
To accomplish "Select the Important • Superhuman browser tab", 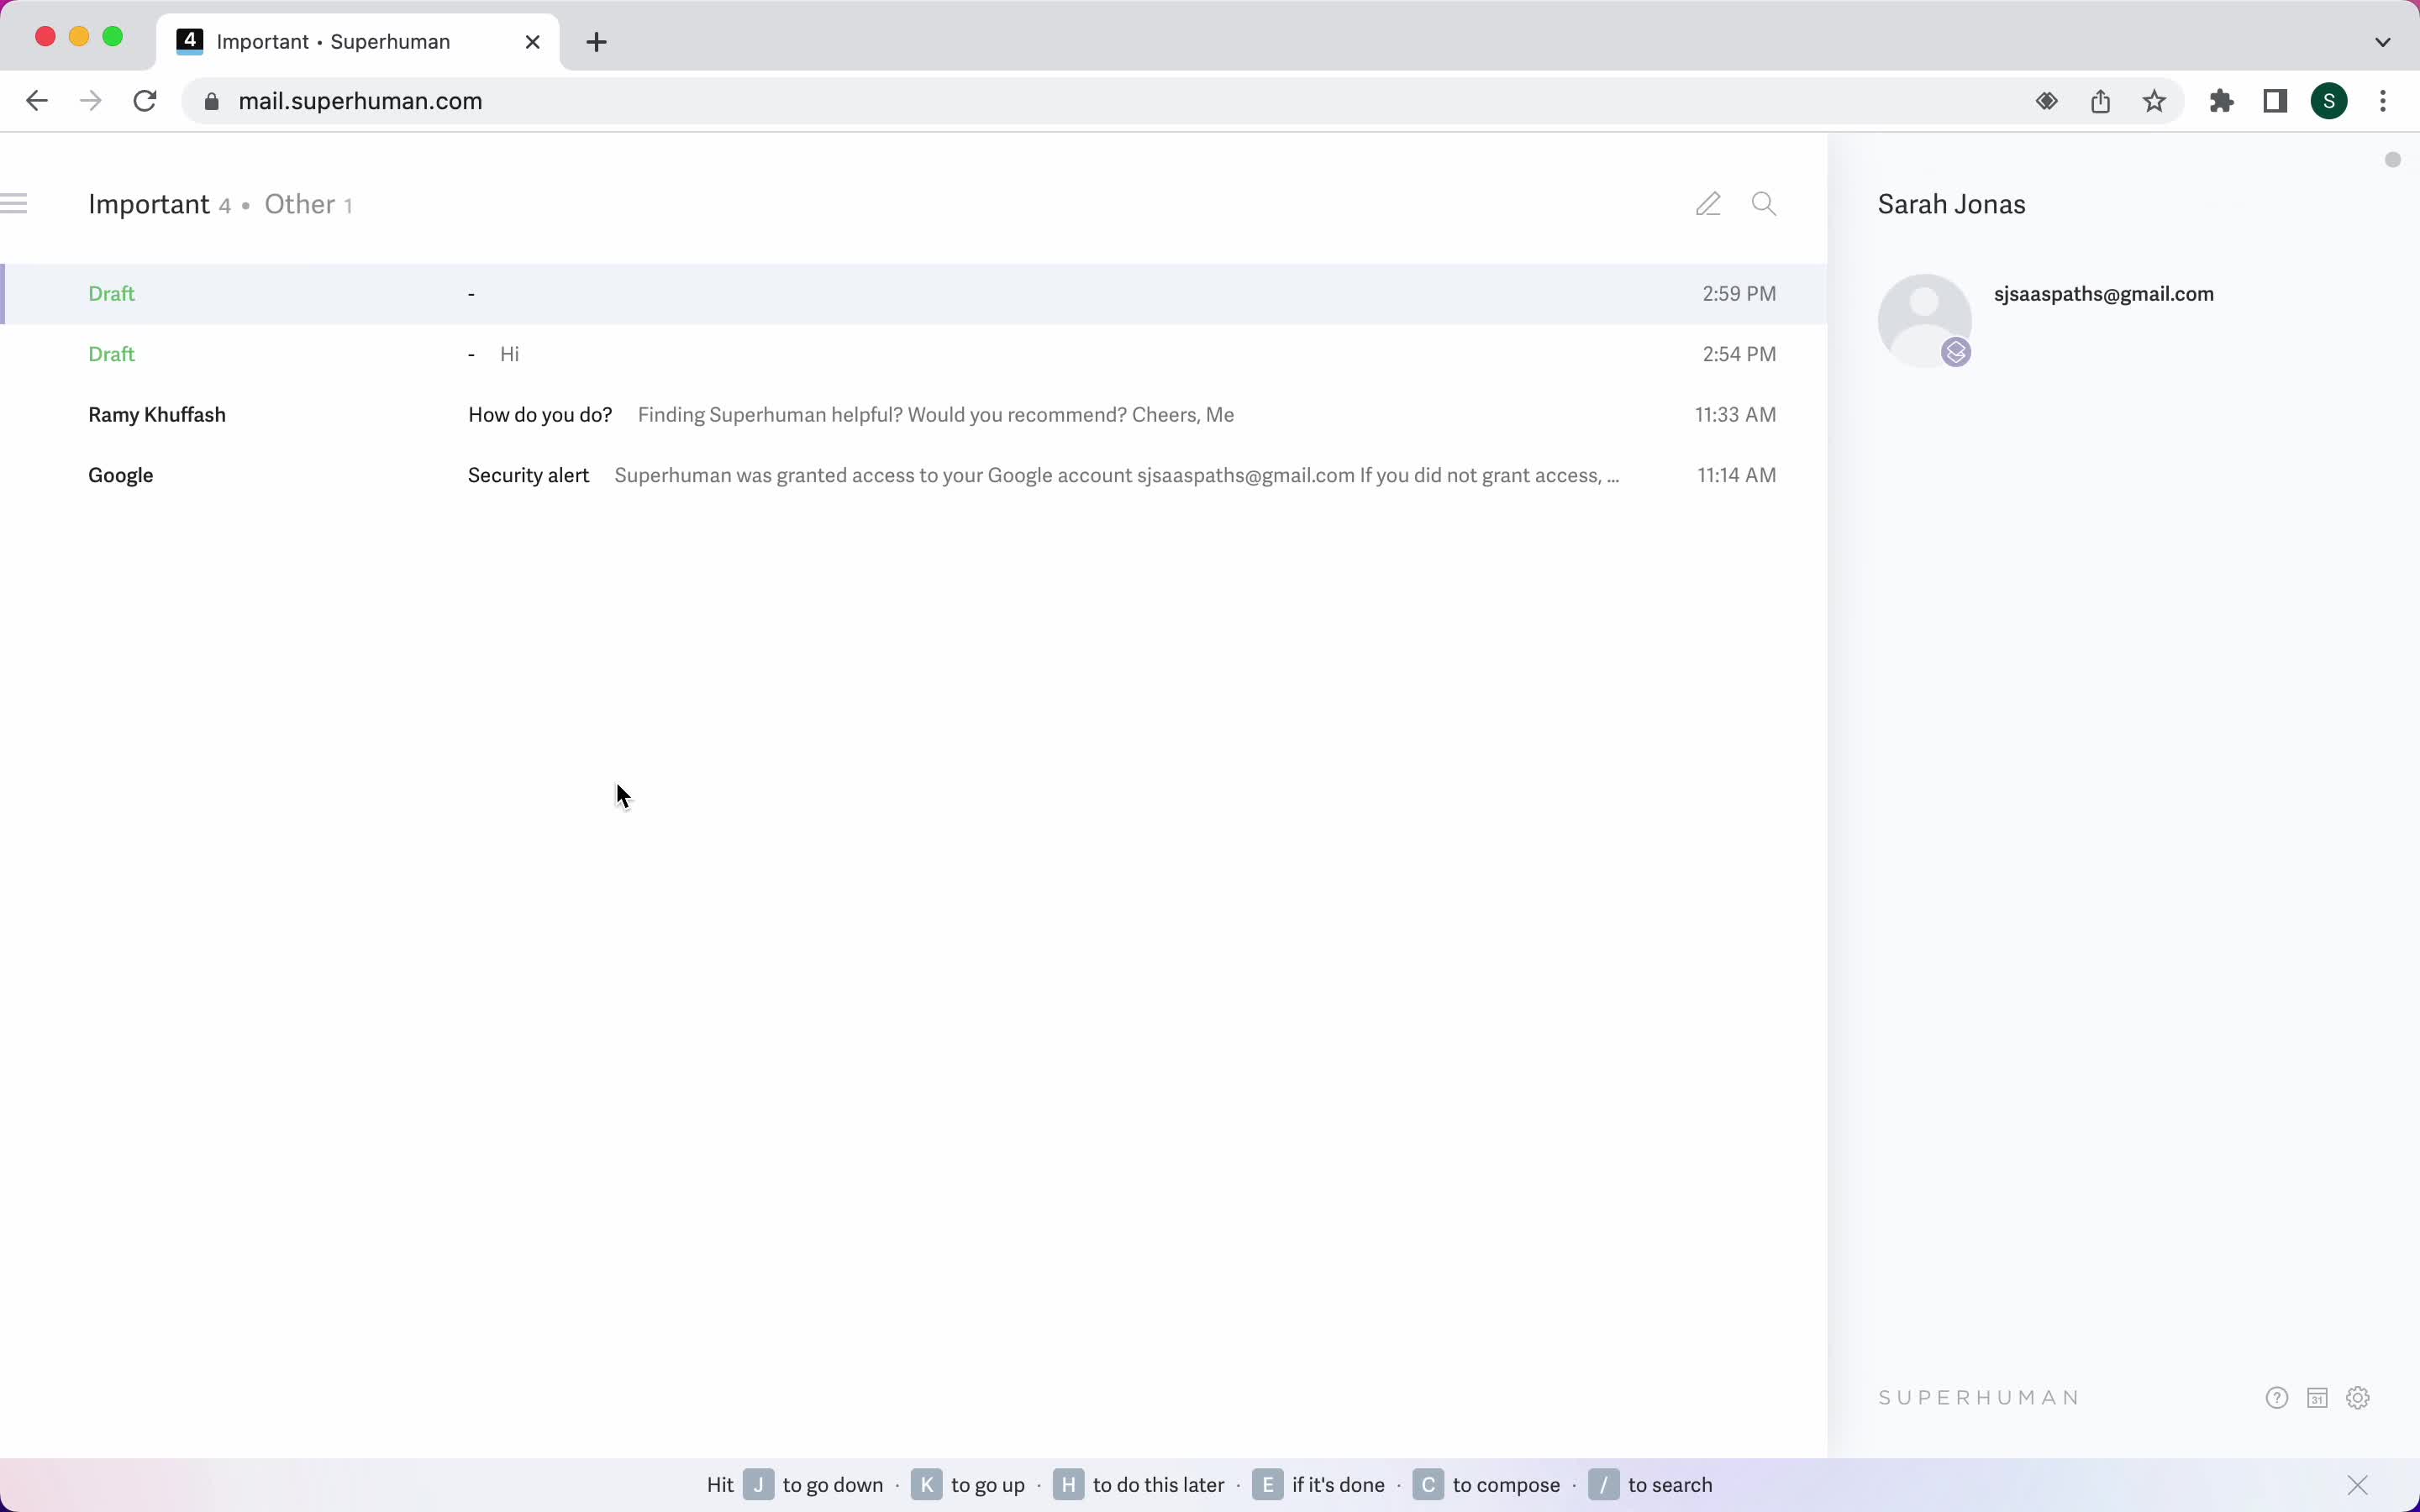I will [x=358, y=42].
